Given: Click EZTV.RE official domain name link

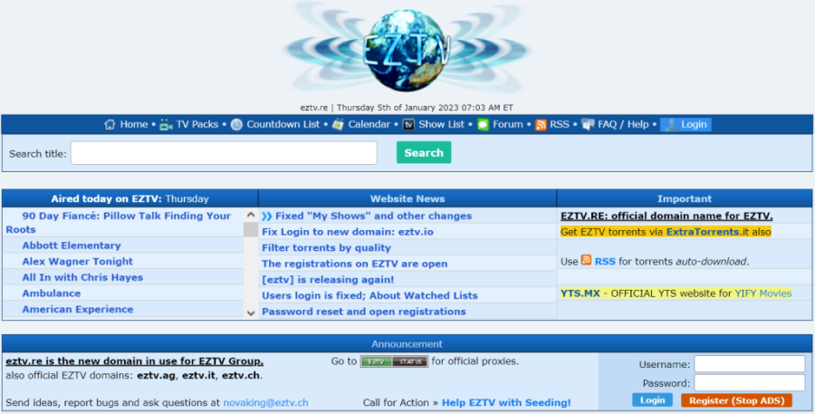Looking at the screenshot, I should 666,216.
